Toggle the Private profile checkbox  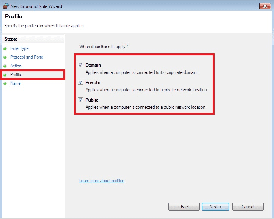(x=80, y=83)
